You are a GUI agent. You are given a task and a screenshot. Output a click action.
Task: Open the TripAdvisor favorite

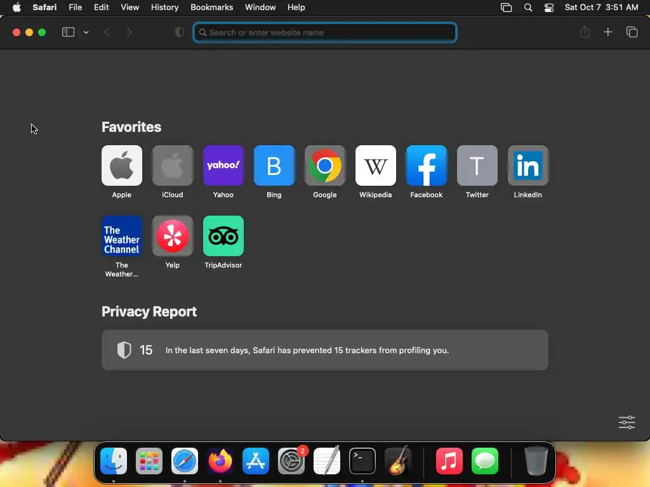pyautogui.click(x=223, y=236)
